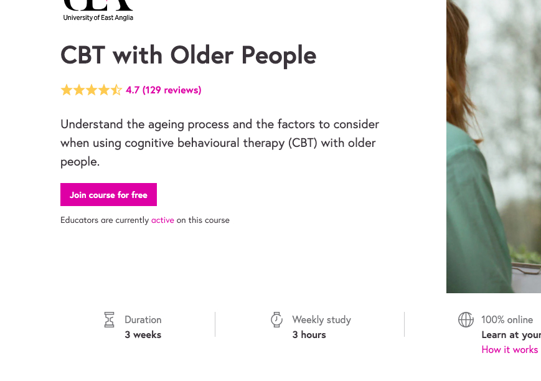Click the globe 100% online icon

click(x=466, y=319)
